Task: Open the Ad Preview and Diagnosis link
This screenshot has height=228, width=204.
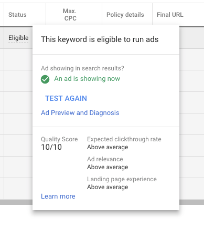Action: 80,113
